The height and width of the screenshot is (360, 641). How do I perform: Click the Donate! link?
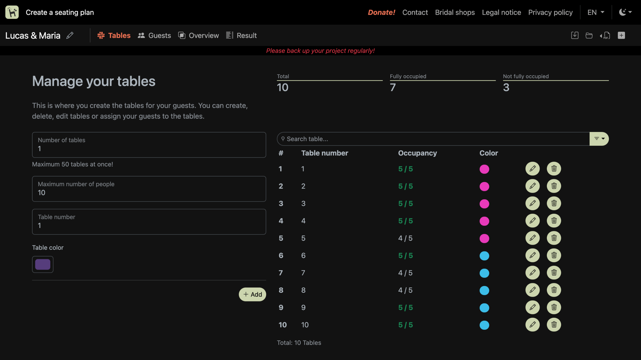(381, 12)
